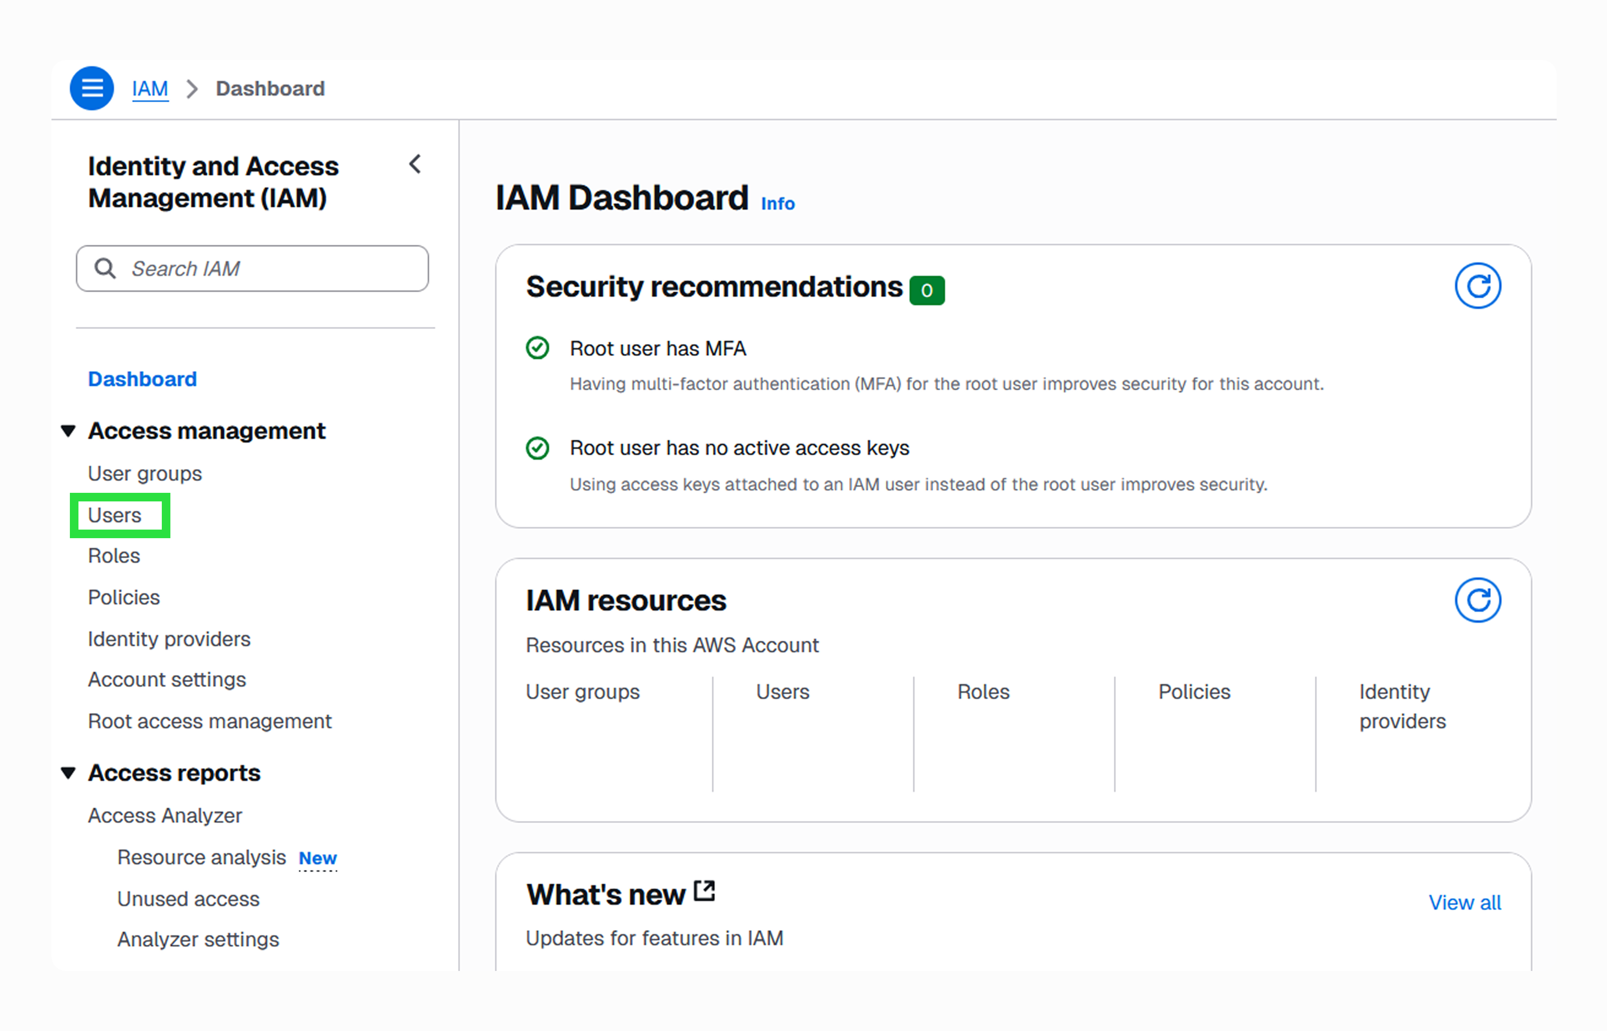The width and height of the screenshot is (1607, 1031).
Task: Click the IAM breadcrumb link
Action: [150, 88]
